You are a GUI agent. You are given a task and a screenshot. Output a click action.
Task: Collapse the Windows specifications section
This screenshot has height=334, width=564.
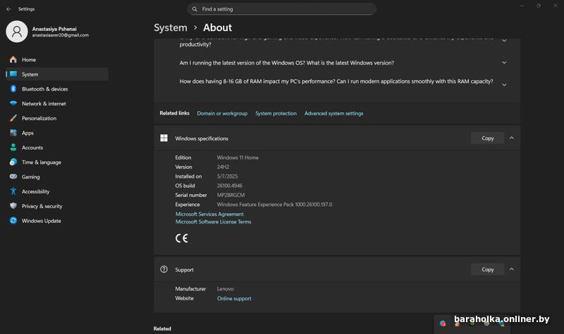click(x=512, y=138)
